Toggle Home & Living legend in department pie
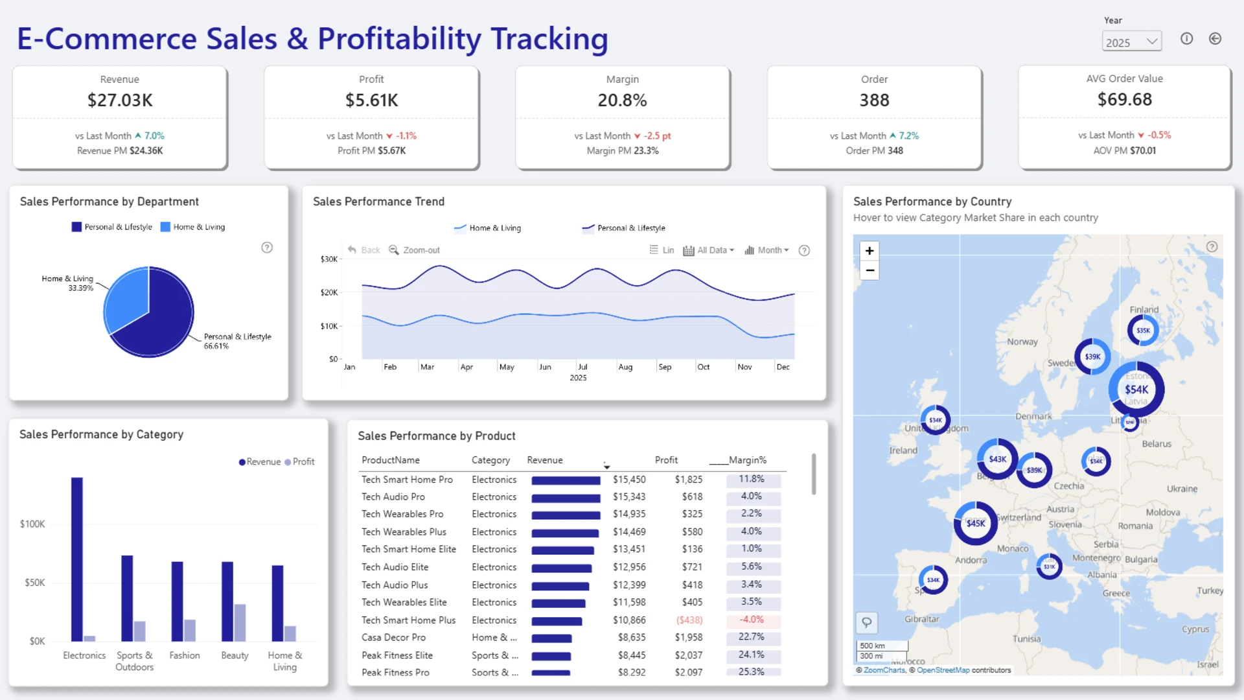This screenshot has height=700, width=1244. click(x=193, y=227)
